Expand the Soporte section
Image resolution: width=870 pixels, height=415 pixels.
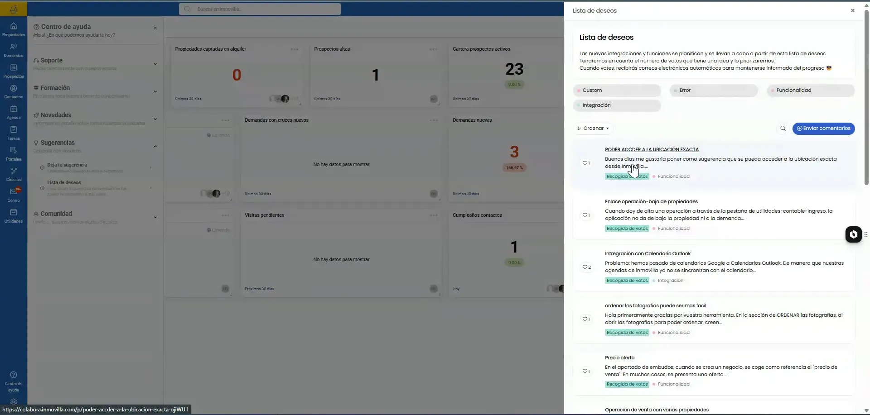(155, 64)
